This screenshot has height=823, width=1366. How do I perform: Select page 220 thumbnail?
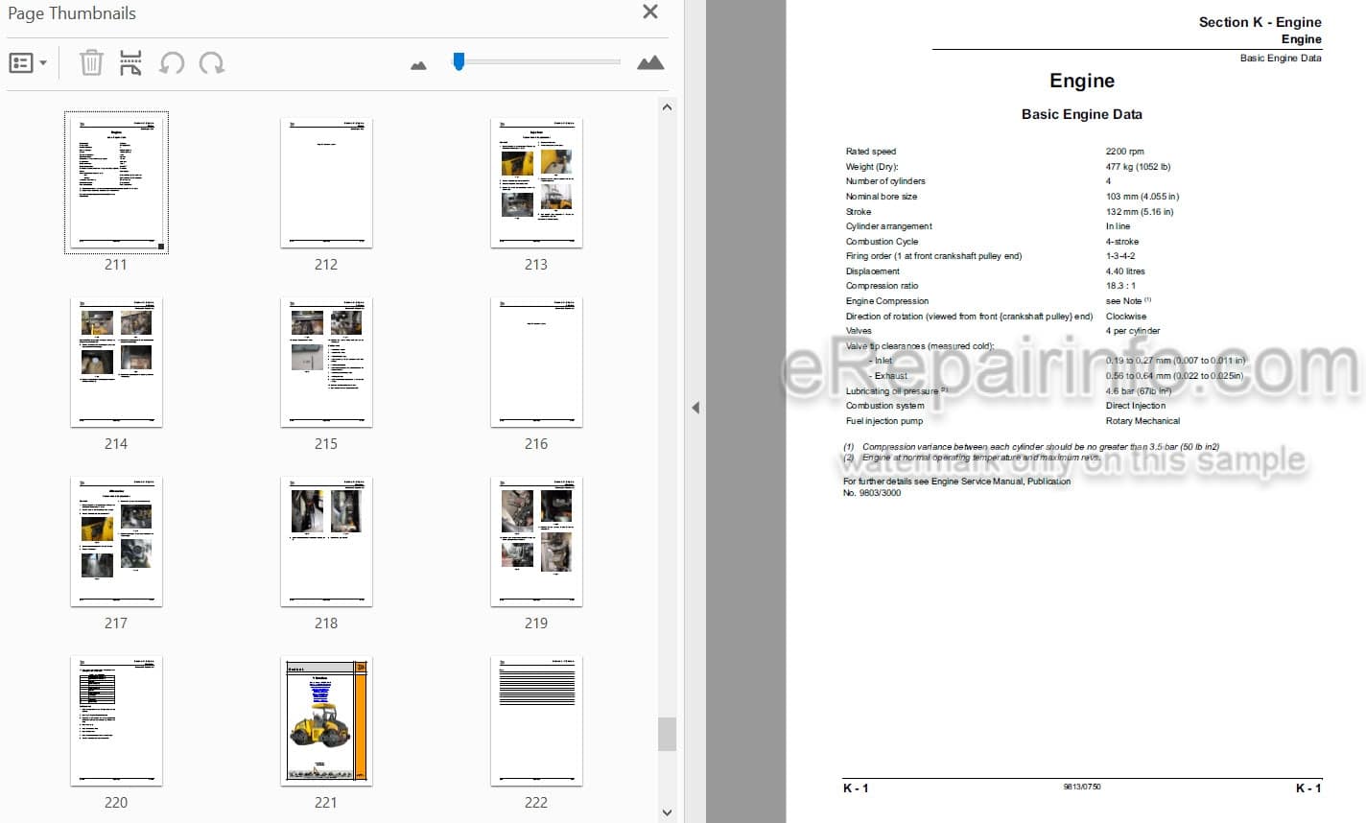tap(116, 720)
